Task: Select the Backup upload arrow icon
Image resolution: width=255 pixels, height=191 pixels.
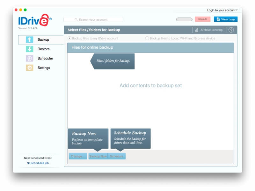Action: click(29, 39)
